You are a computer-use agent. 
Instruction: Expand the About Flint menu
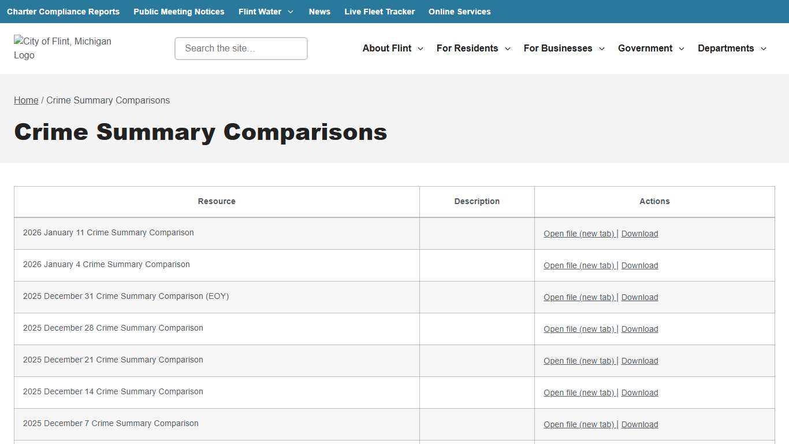[392, 49]
